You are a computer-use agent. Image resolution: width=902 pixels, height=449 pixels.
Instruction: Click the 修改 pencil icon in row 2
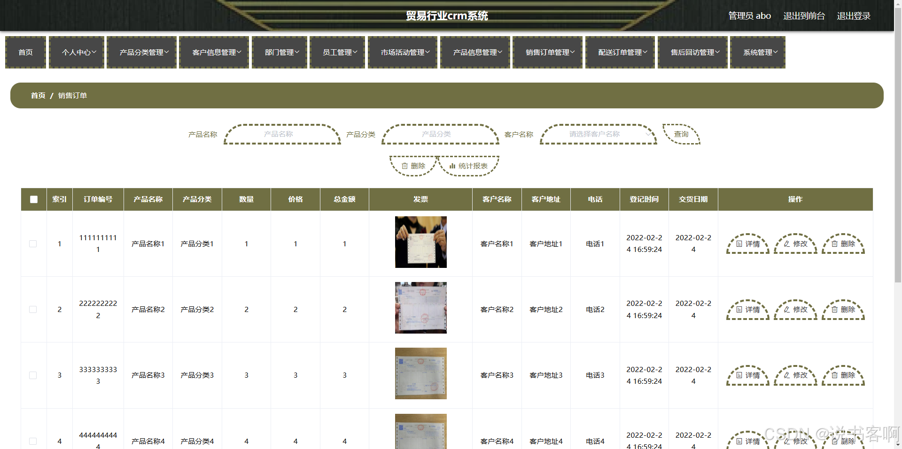(787, 310)
